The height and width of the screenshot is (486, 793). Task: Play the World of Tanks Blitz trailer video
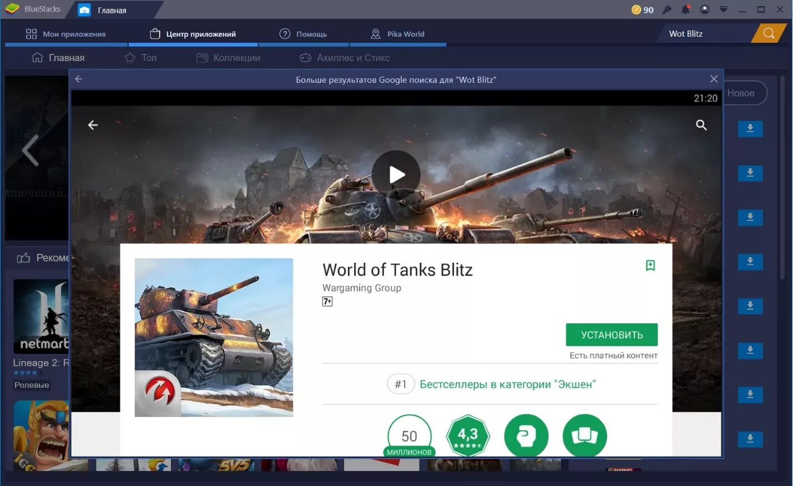point(396,174)
